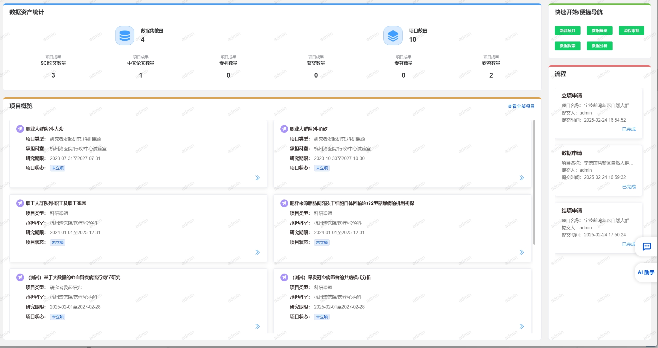Expand details arrow for 职业人群队列-甬矽 card
The height and width of the screenshot is (348, 658).
(522, 178)
